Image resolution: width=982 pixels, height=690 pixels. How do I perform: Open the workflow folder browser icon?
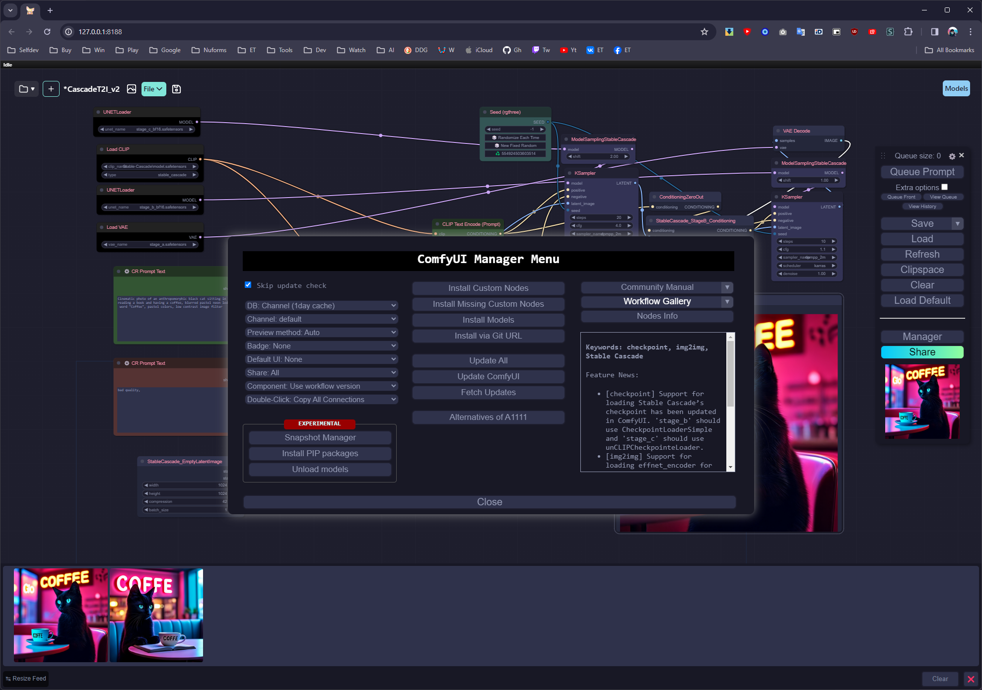[26, 89]
